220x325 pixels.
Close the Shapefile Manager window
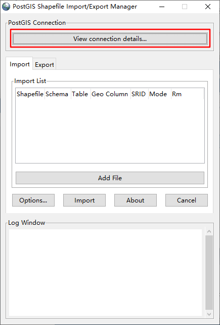[x=208, y=7]
